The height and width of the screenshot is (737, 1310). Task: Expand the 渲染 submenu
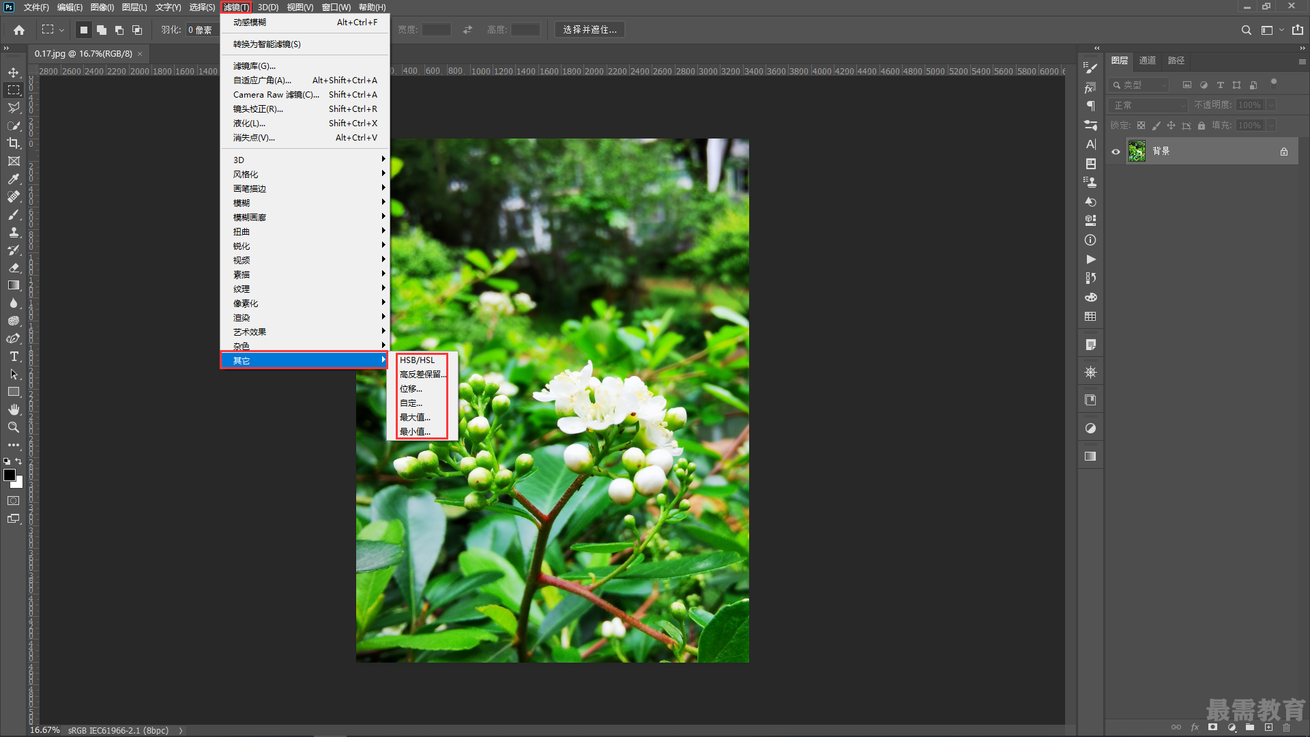pos(305,318)
